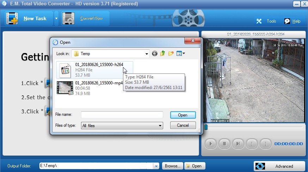308x172 pixels.
Task: Close the Open dialog with X
Action: tap(193, 41)
